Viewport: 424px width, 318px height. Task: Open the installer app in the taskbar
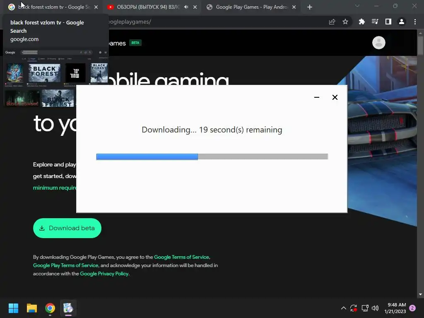(68, 308)
